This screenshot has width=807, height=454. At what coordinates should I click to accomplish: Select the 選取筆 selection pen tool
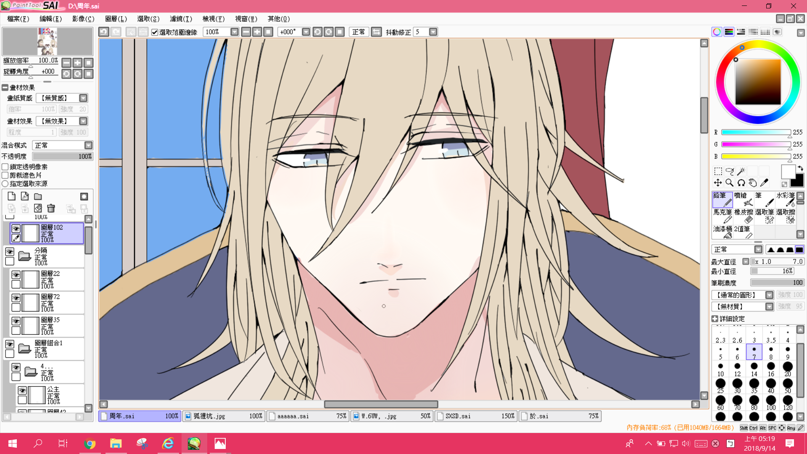(x=765, y=216)
